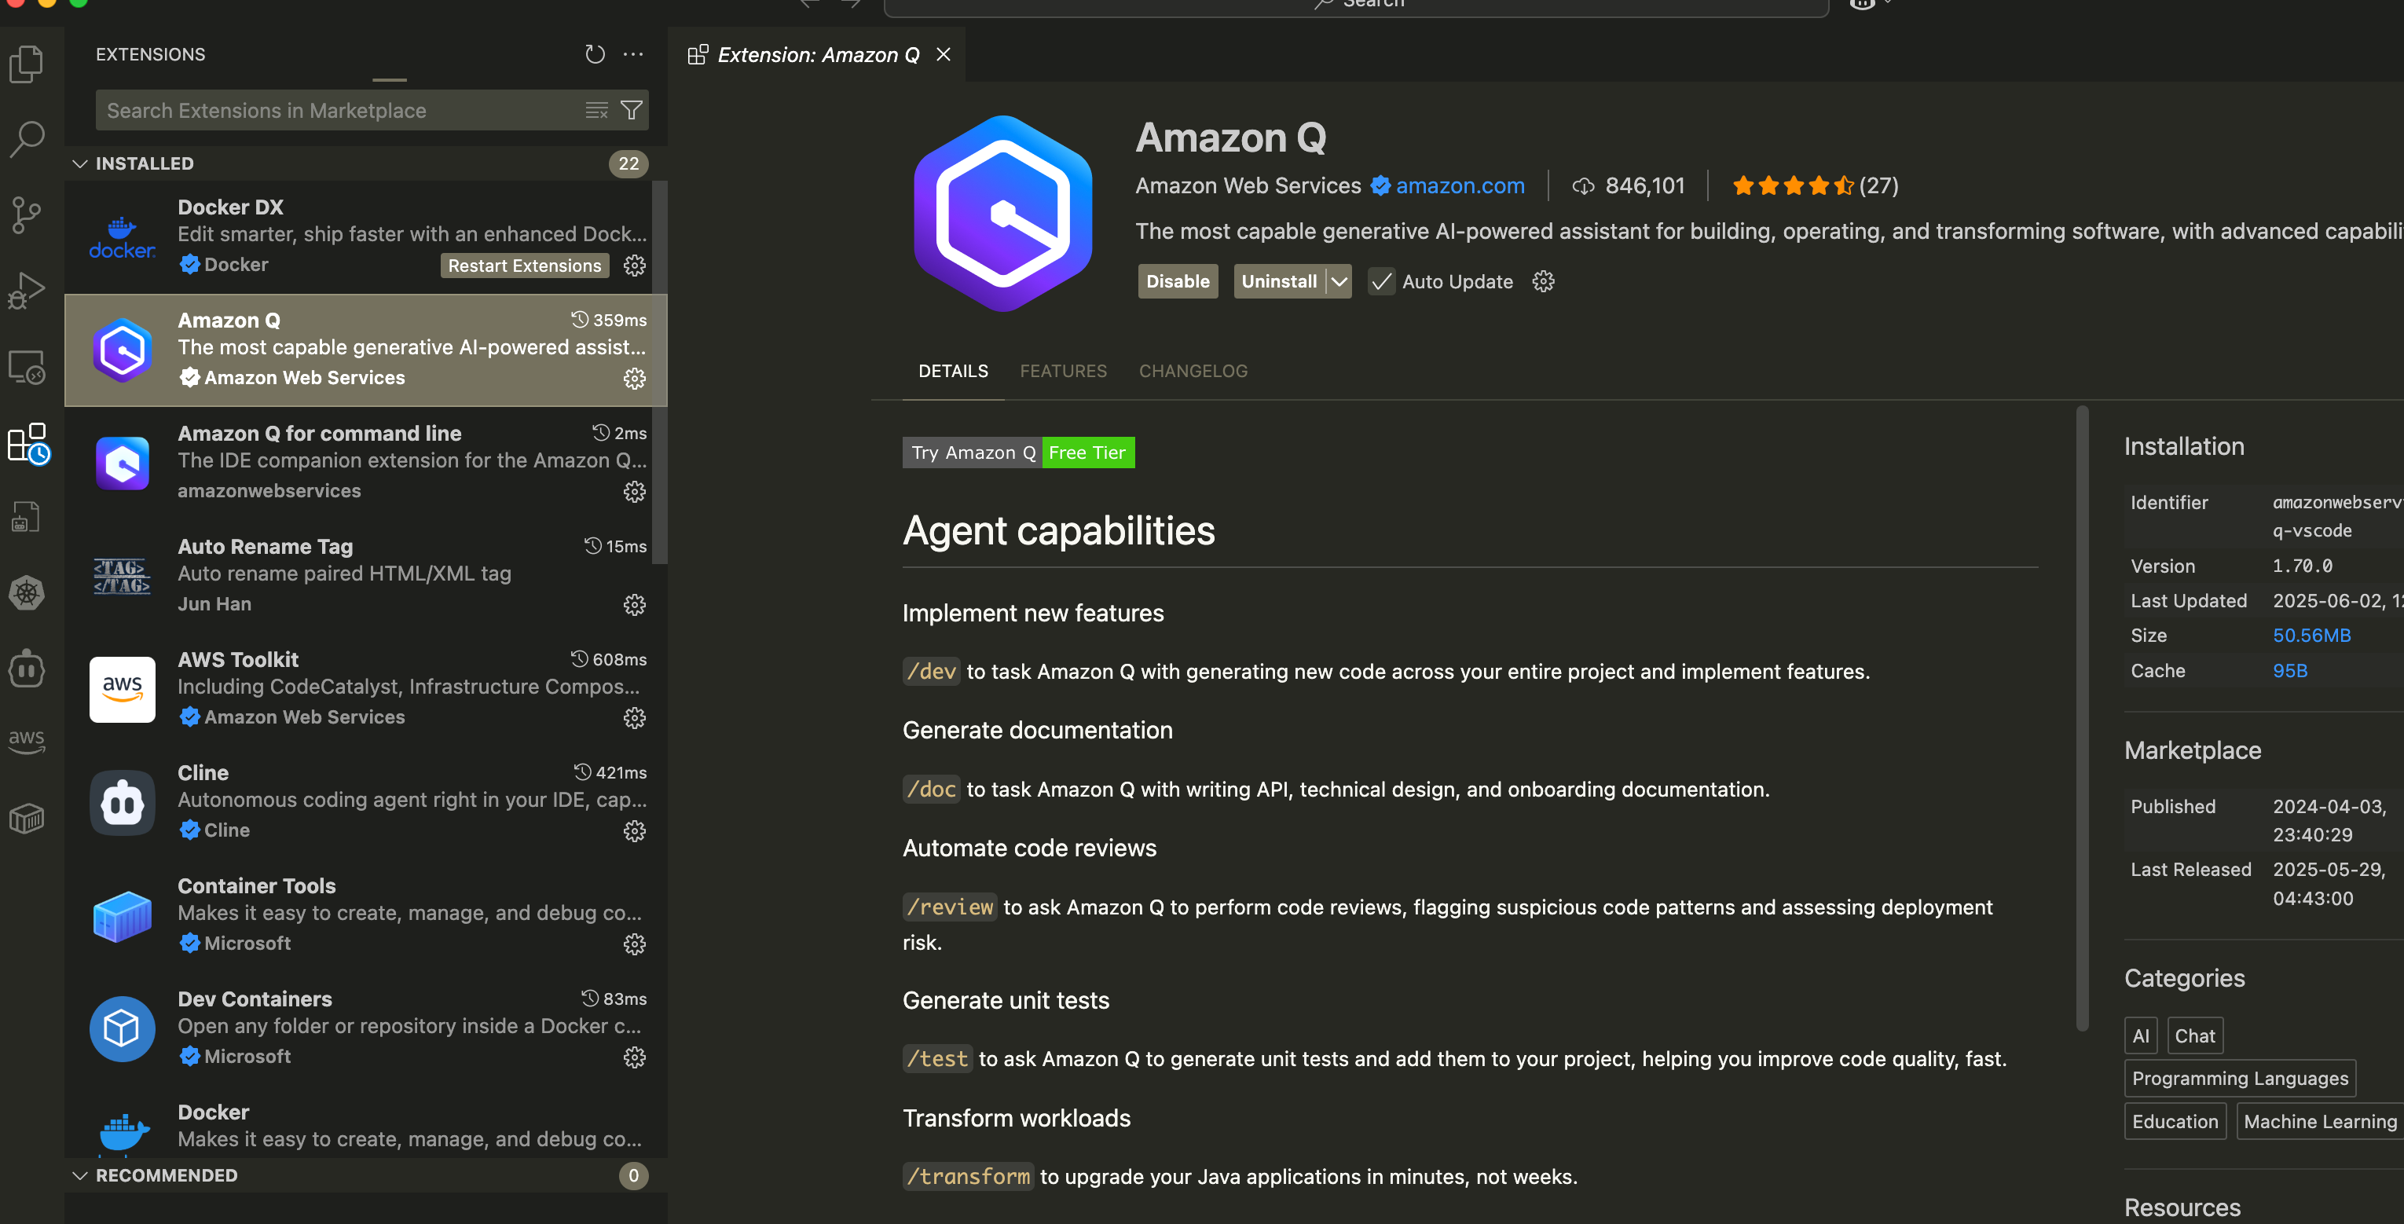The height and width of the screenshot is (1224, 2404).
Task: Click the filter extensions funnel icon
Action: tap(632, 110)
